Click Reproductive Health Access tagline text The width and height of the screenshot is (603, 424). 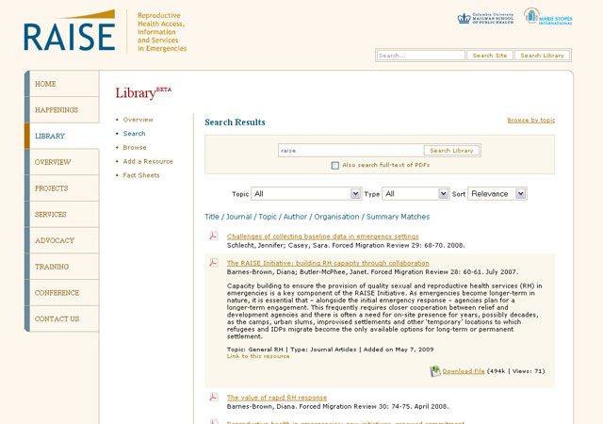click(x=162, y=32)
